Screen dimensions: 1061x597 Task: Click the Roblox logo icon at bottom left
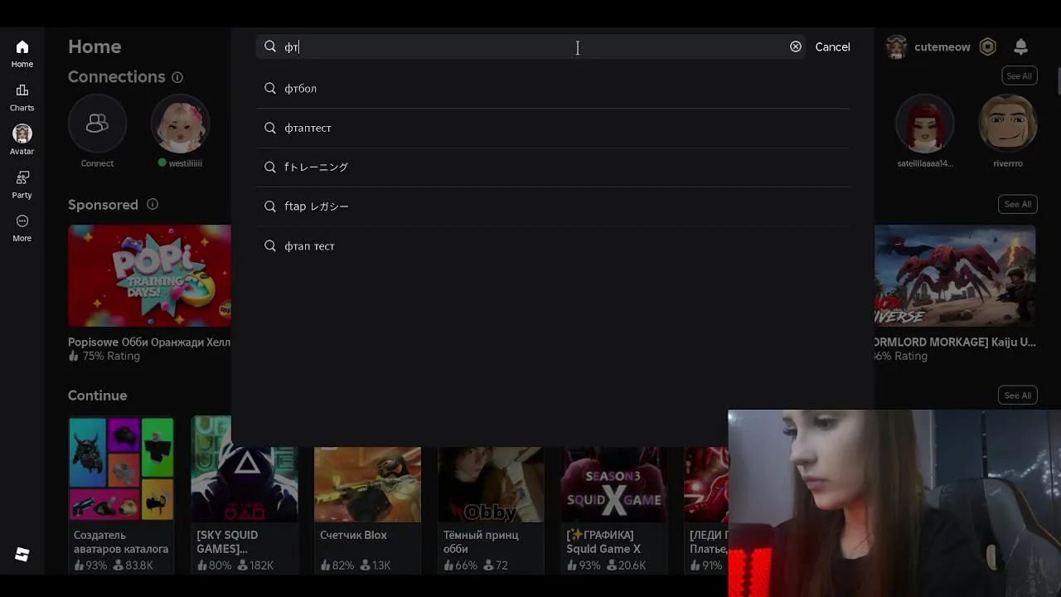(x=22, y=555)
